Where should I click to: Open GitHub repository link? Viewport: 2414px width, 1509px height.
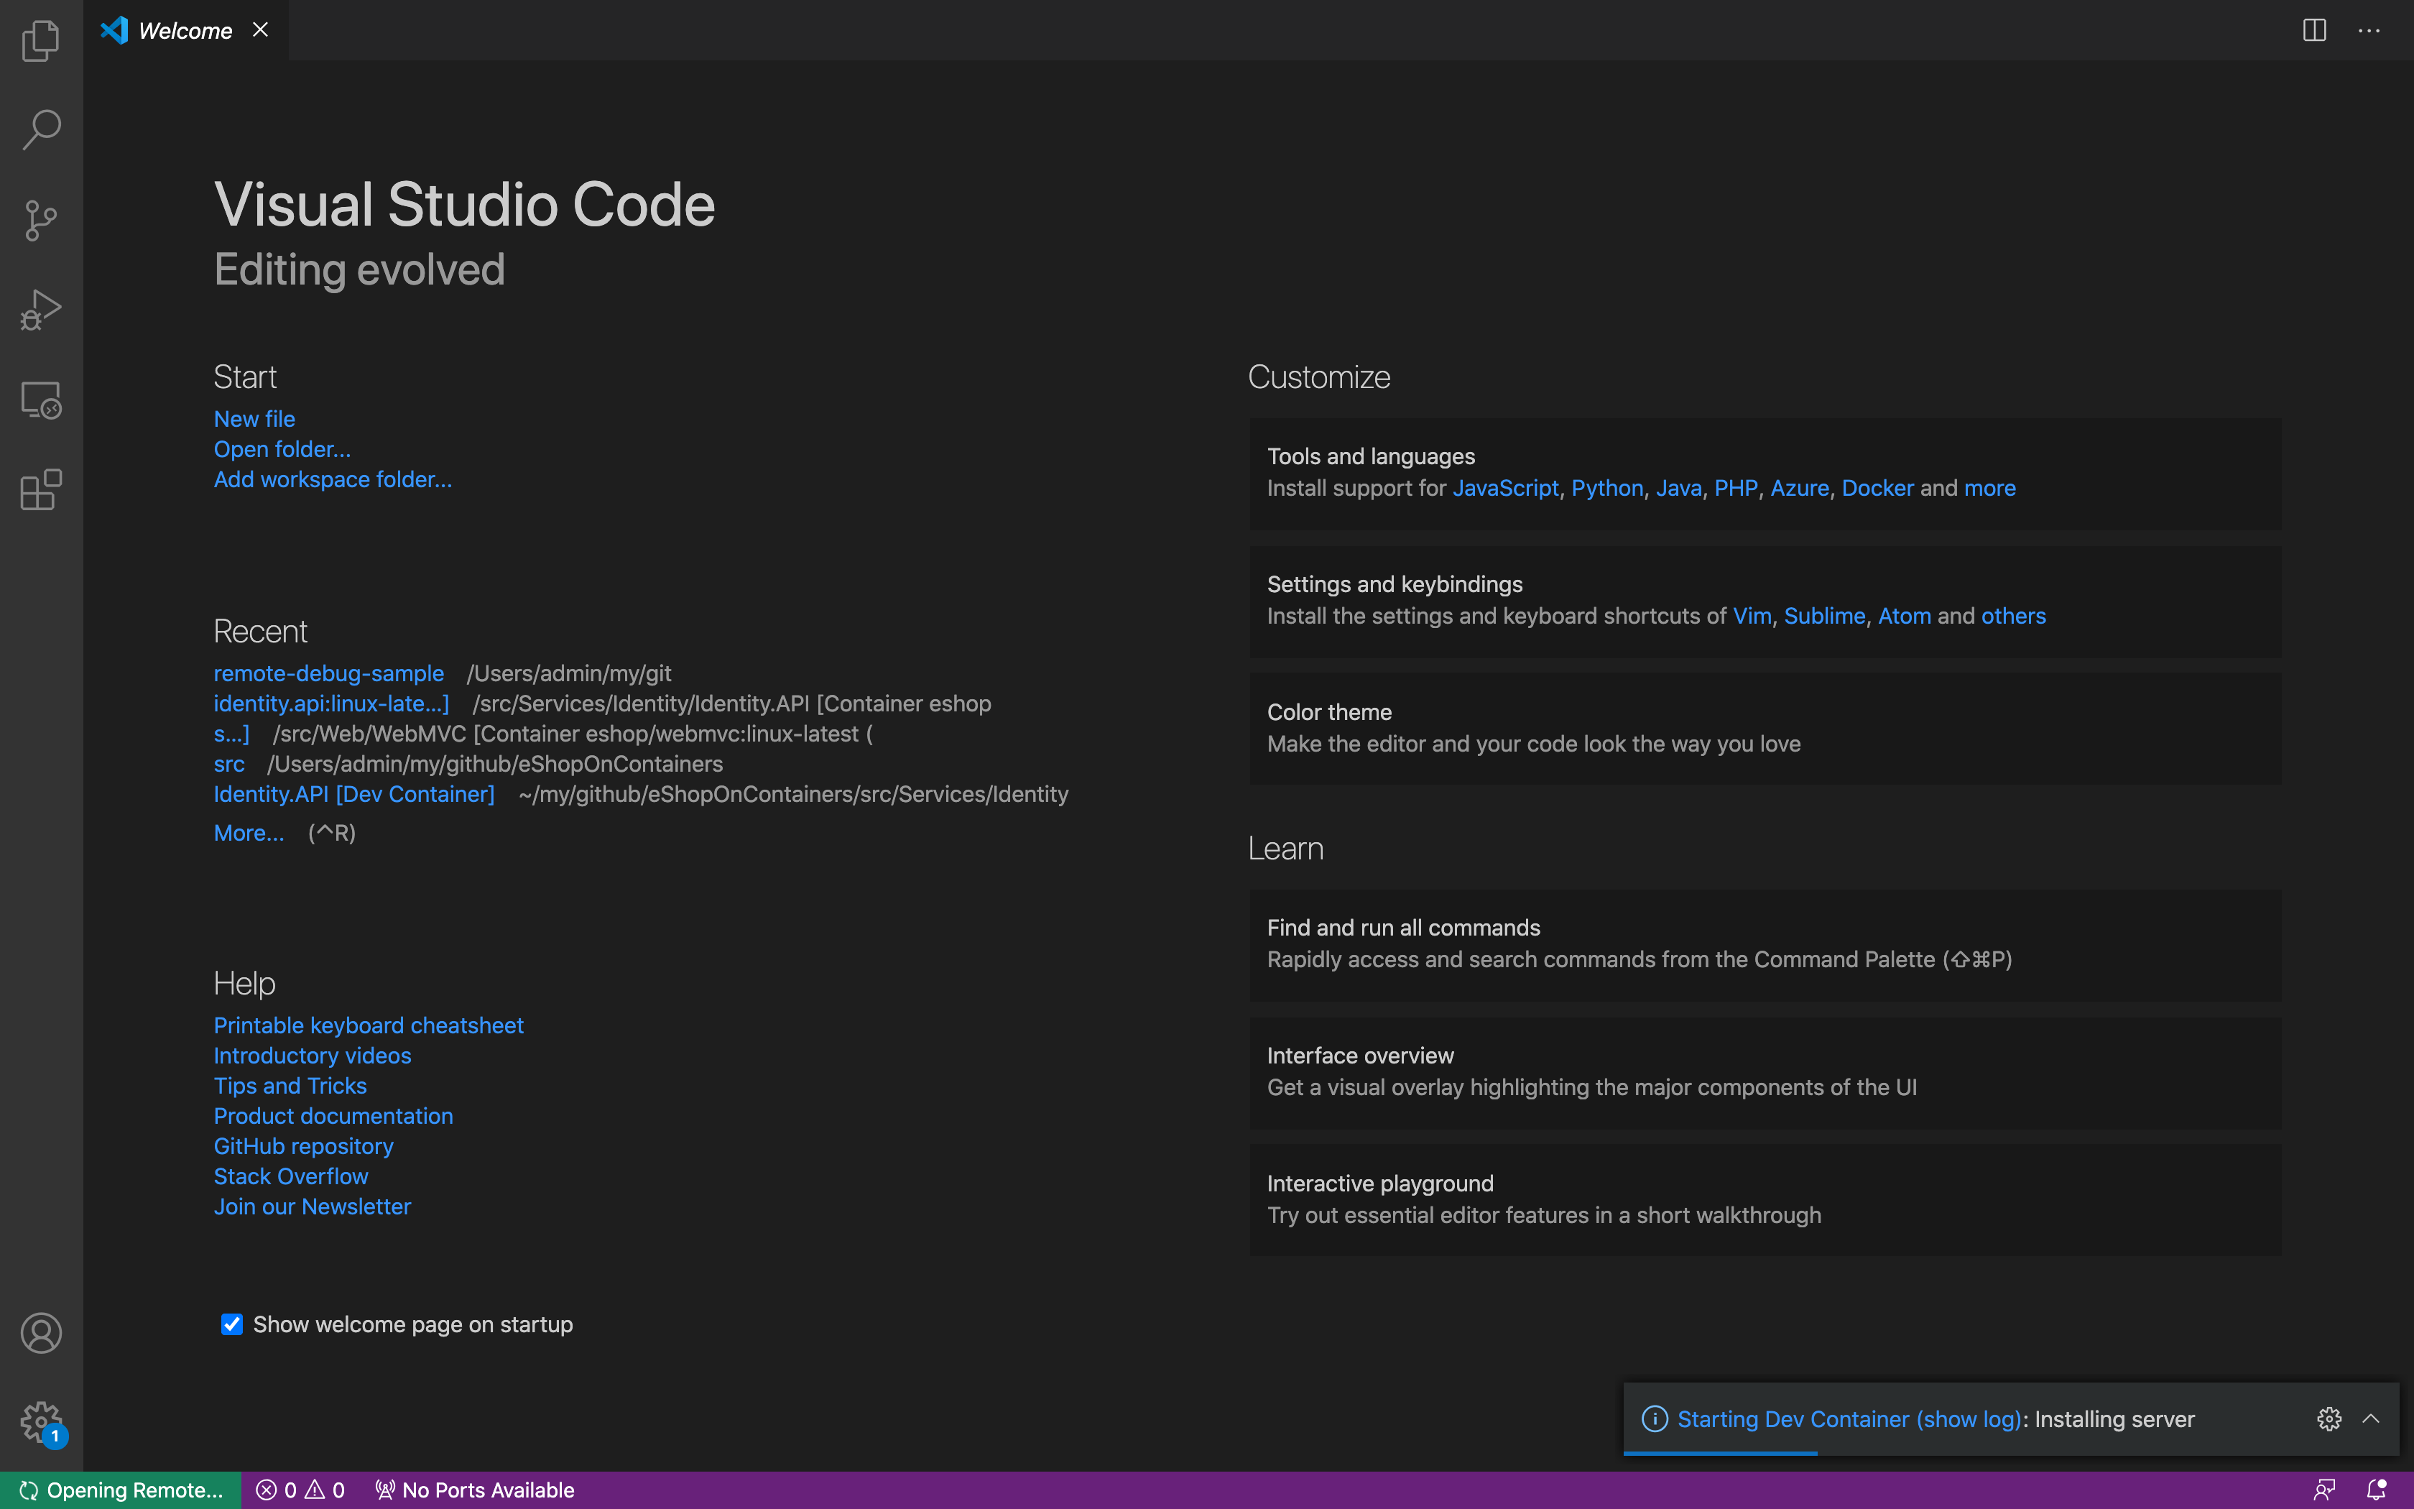click(303, 1147)
